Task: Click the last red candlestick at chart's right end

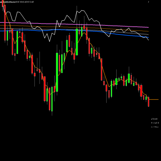Action: click(149, 102)
